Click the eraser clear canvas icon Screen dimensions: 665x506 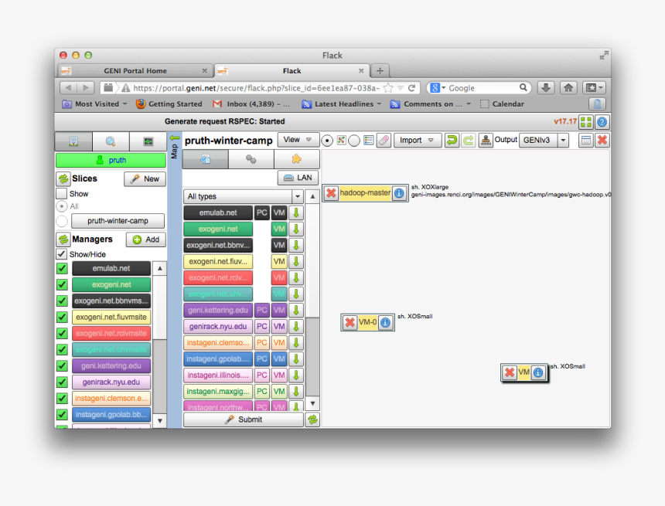coord(384,140)
